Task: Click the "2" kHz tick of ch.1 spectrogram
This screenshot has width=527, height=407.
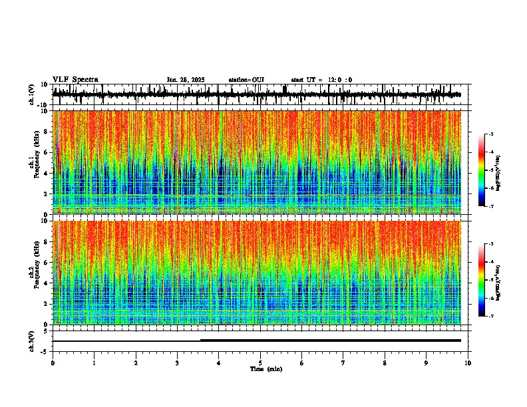Action: [46, 194]
